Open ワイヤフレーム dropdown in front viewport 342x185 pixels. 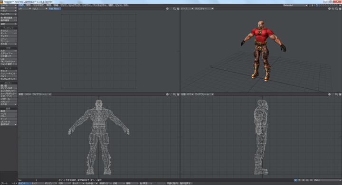tap(42, 94)
